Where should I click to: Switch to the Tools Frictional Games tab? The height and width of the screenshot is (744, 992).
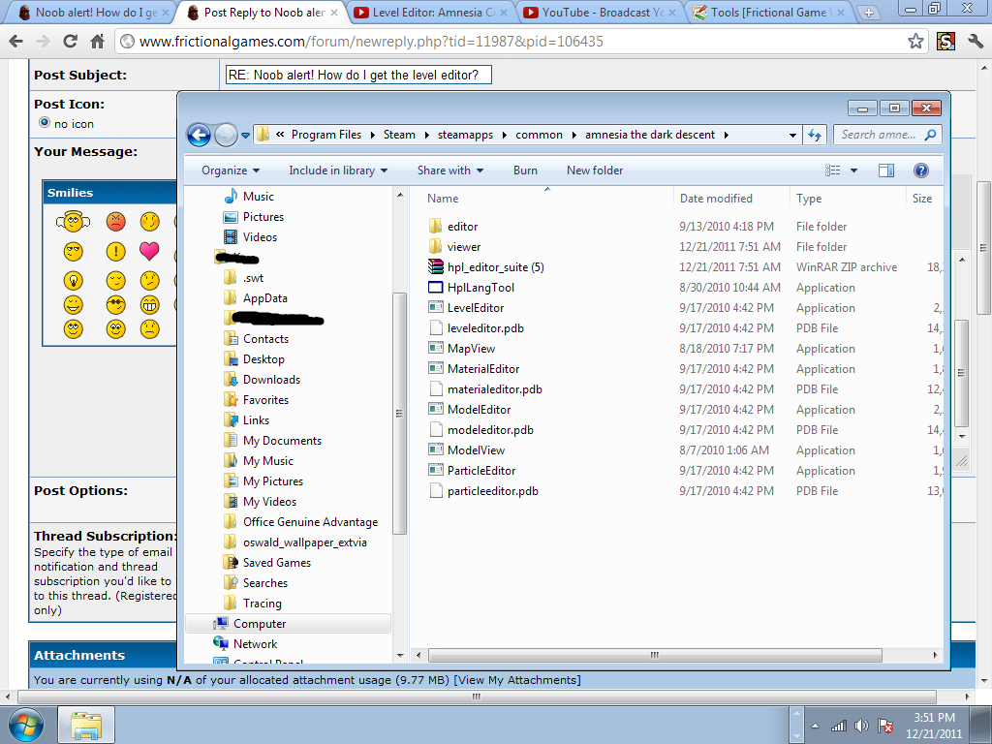coord(762,13)
